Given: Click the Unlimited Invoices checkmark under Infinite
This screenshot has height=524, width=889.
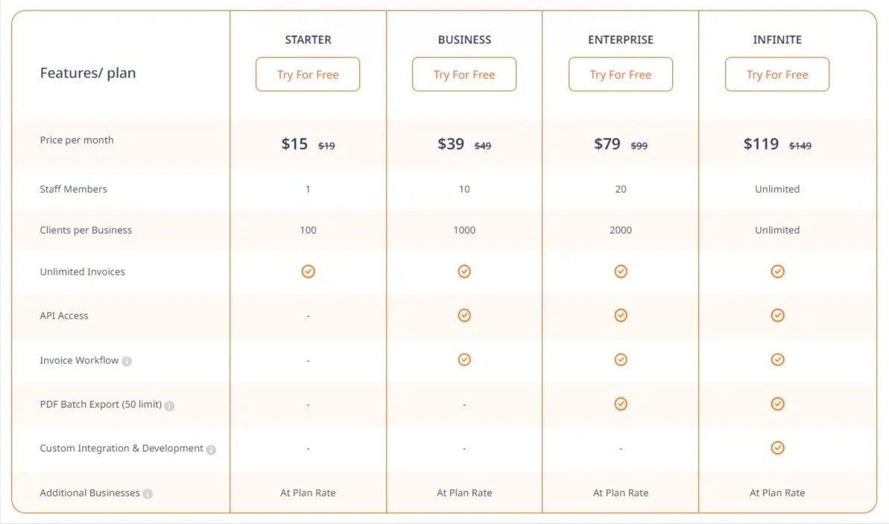Looking at the screenshot, I should 777,272.
